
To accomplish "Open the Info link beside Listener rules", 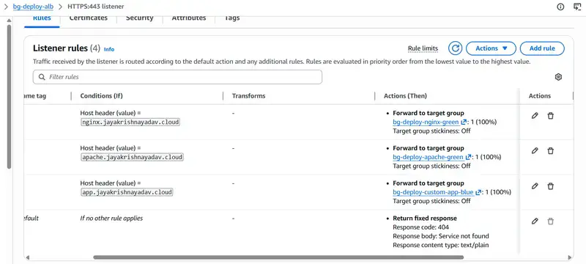I will (109, 49).
